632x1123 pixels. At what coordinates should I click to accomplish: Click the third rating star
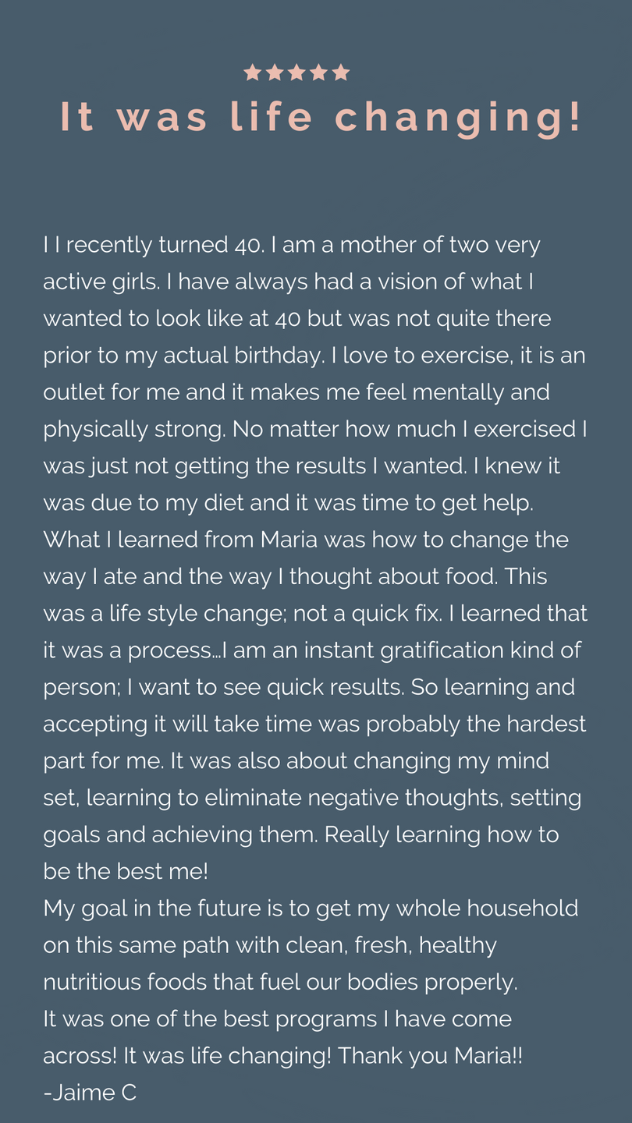(296, 73)
